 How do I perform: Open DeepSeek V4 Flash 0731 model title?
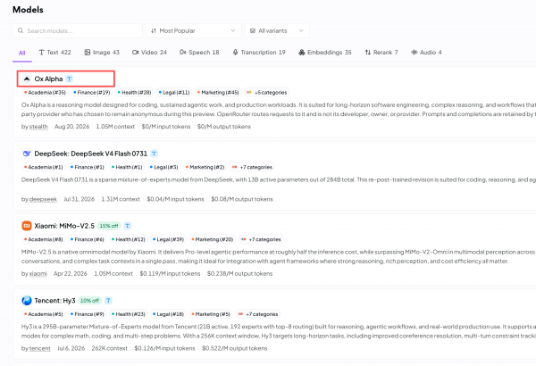(90, 154)
